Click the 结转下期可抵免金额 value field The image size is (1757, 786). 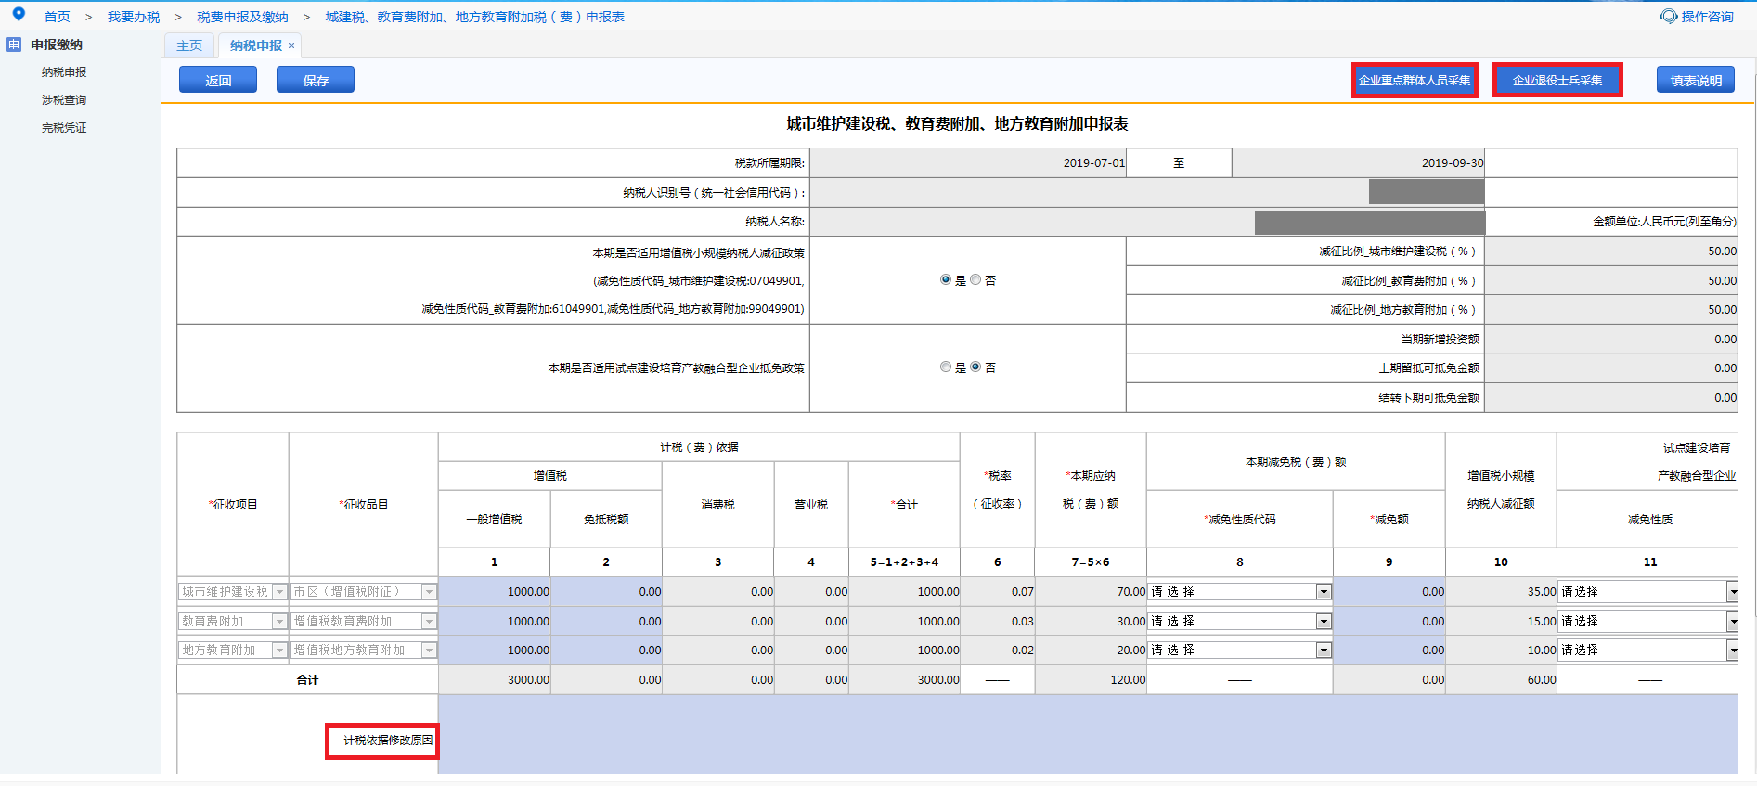tap(1610, 397)
